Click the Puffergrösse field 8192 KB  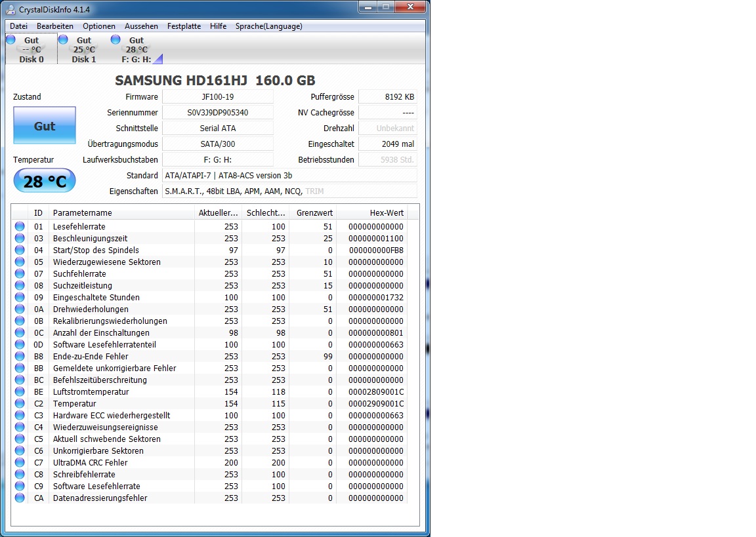coord(388,96)
